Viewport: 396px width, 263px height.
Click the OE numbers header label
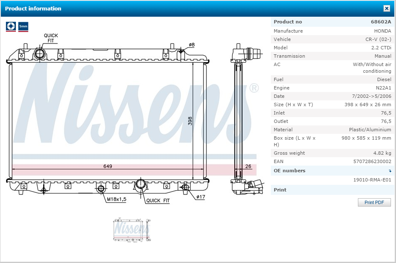click(x=289, y=171)
